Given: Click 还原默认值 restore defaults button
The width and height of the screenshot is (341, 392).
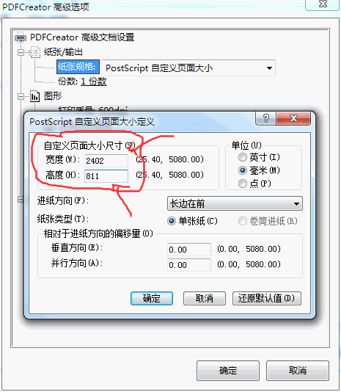Looking at the screenshot, I should click(x=267, y=298).
